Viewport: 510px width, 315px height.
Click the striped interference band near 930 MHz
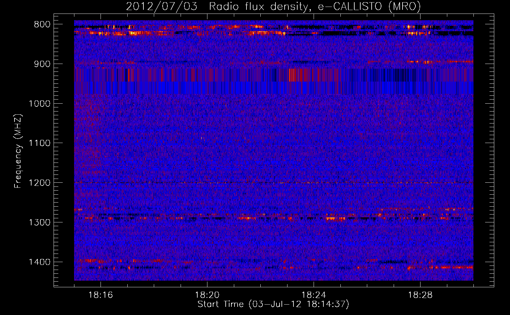(274, 75)
